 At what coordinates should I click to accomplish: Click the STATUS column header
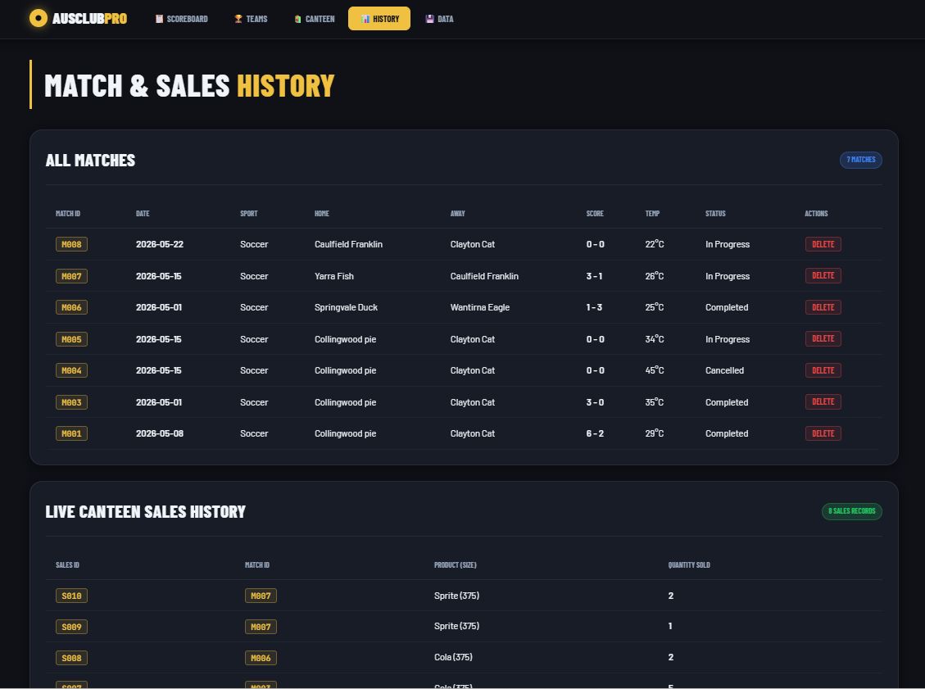click(x=715, y=214)
